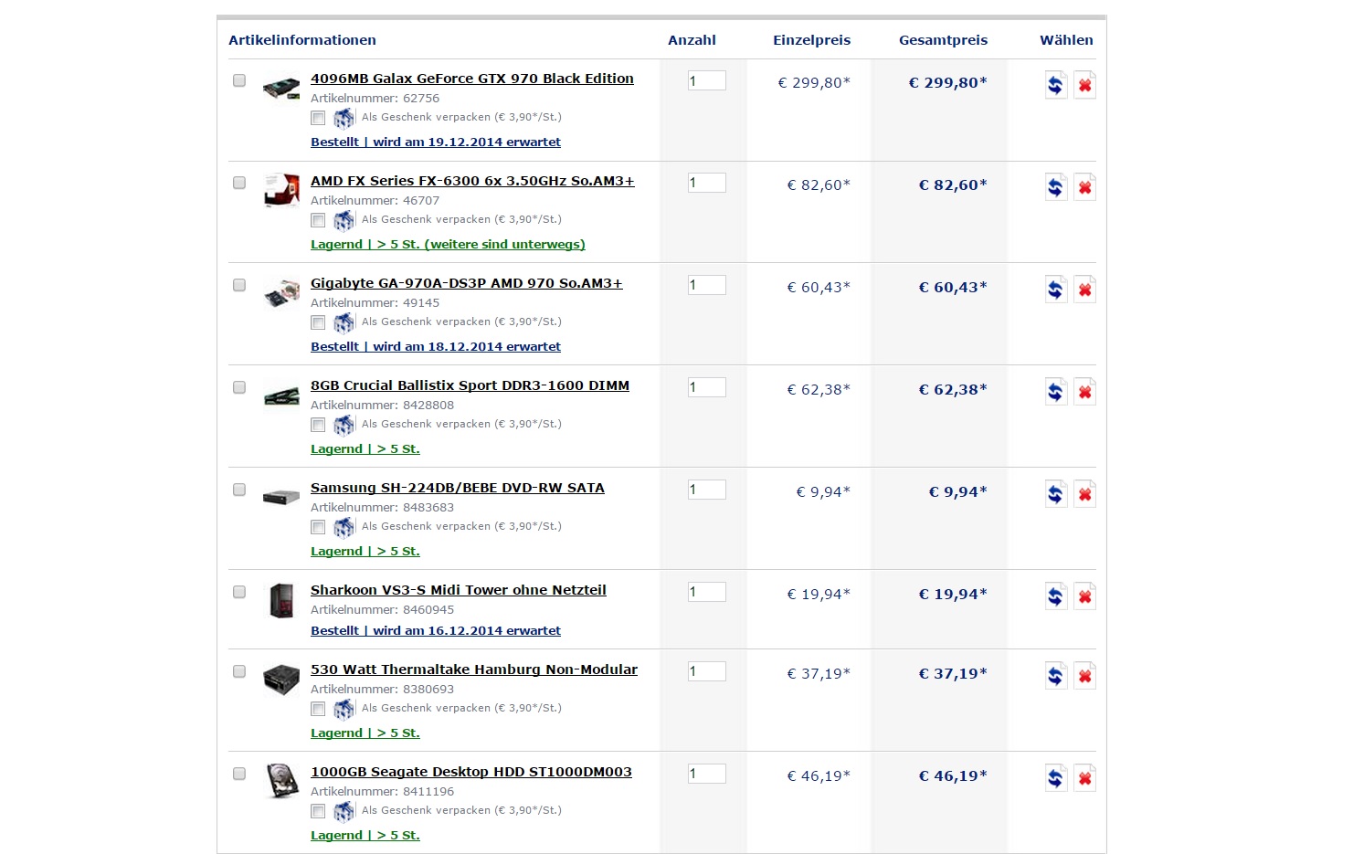Open the Thermaltake Hamburg product thumbnail

pos(281,680)
